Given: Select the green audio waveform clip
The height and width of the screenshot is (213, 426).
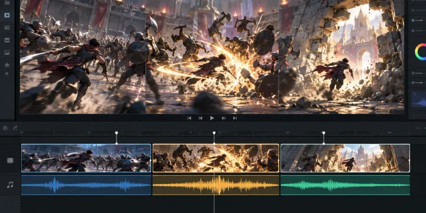Looking at the screenshot, I should point(345,185).
